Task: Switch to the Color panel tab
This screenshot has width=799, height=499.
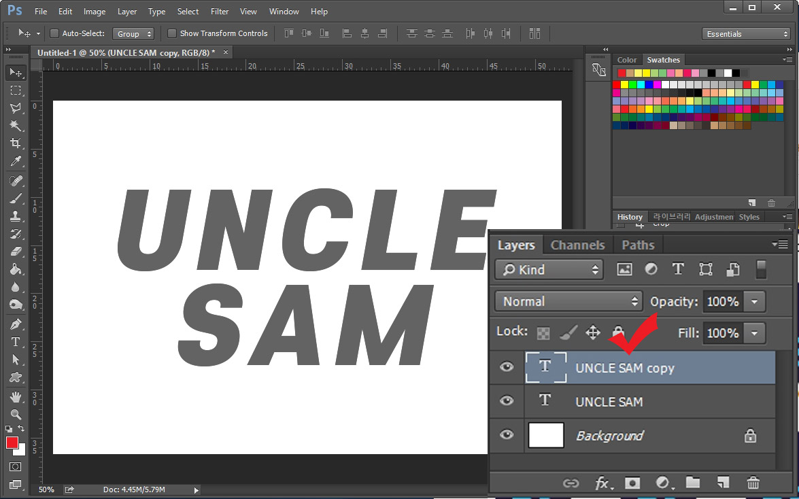Action: 627,60
